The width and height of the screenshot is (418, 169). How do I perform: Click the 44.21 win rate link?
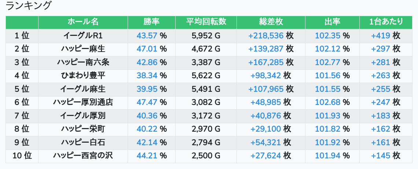[x=147, y=156]
